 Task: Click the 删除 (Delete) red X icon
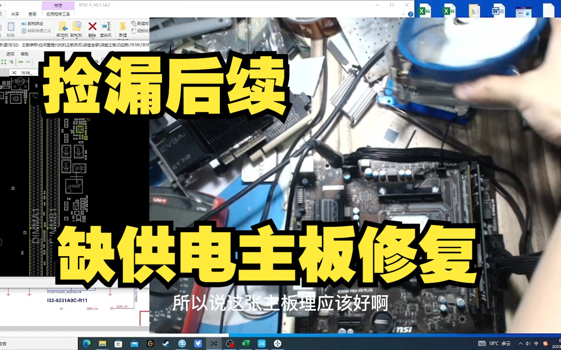tap(92, 26)
